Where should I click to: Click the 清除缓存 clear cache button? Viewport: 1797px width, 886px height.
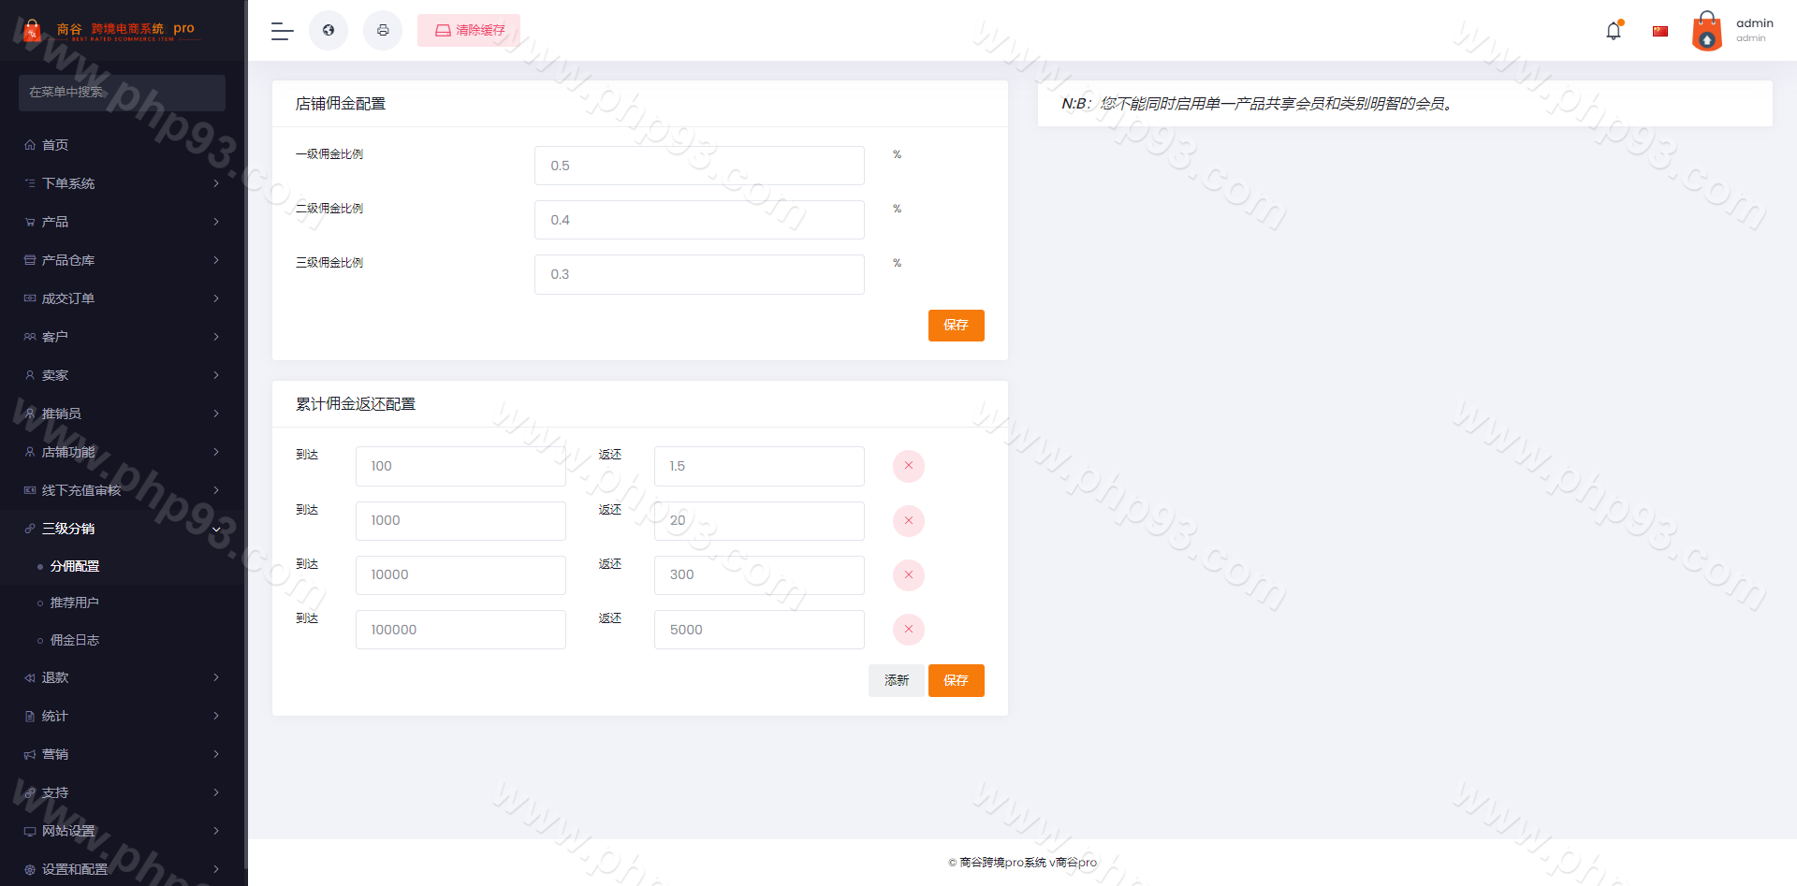tap(469, 31)
